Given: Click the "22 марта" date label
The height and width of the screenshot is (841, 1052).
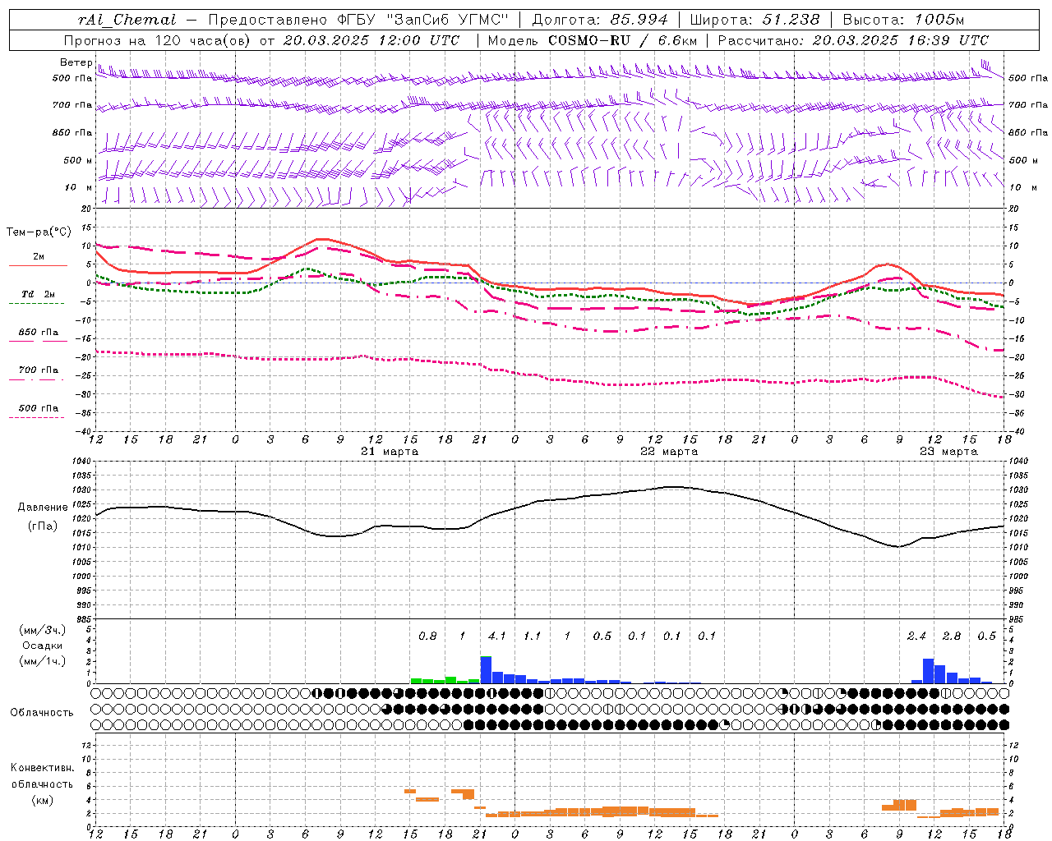Looking at the screenshot, I should click(669, 452).
